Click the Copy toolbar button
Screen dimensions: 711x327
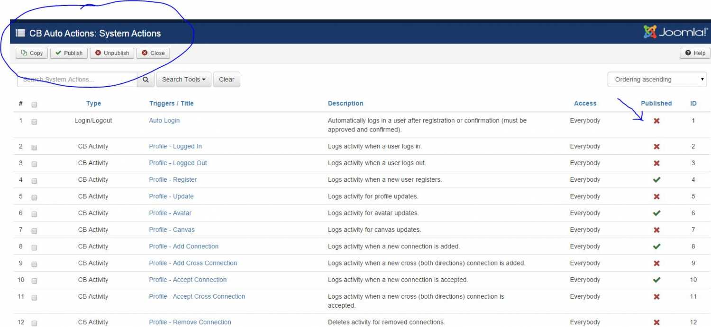click(x=32, y=53)
